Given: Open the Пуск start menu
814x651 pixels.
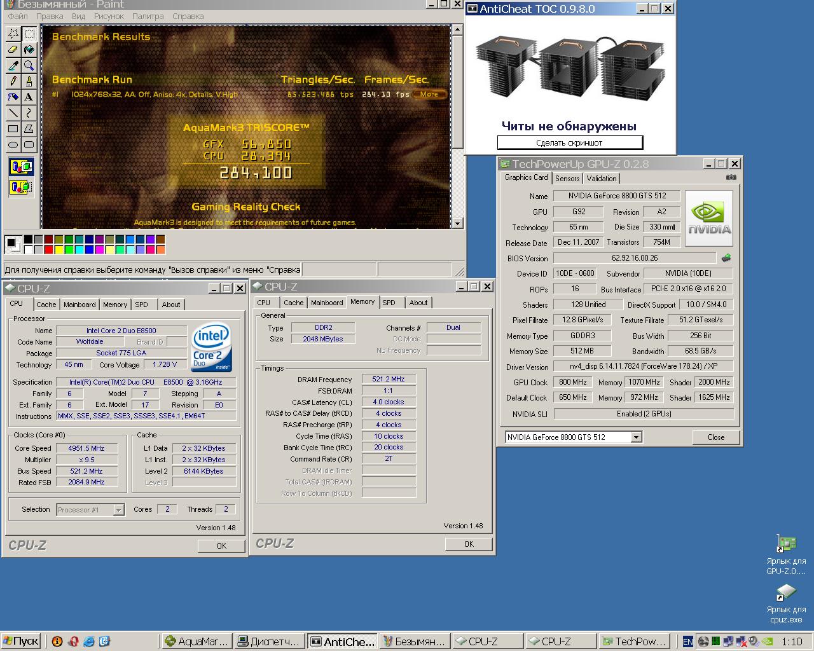Looking at the screenshot, I should tap(21, 641).
